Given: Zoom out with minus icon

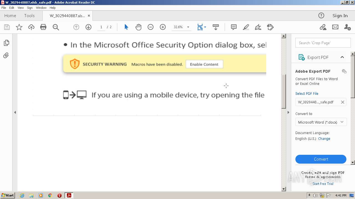Looking at the screenshot, I should [151, 27].
